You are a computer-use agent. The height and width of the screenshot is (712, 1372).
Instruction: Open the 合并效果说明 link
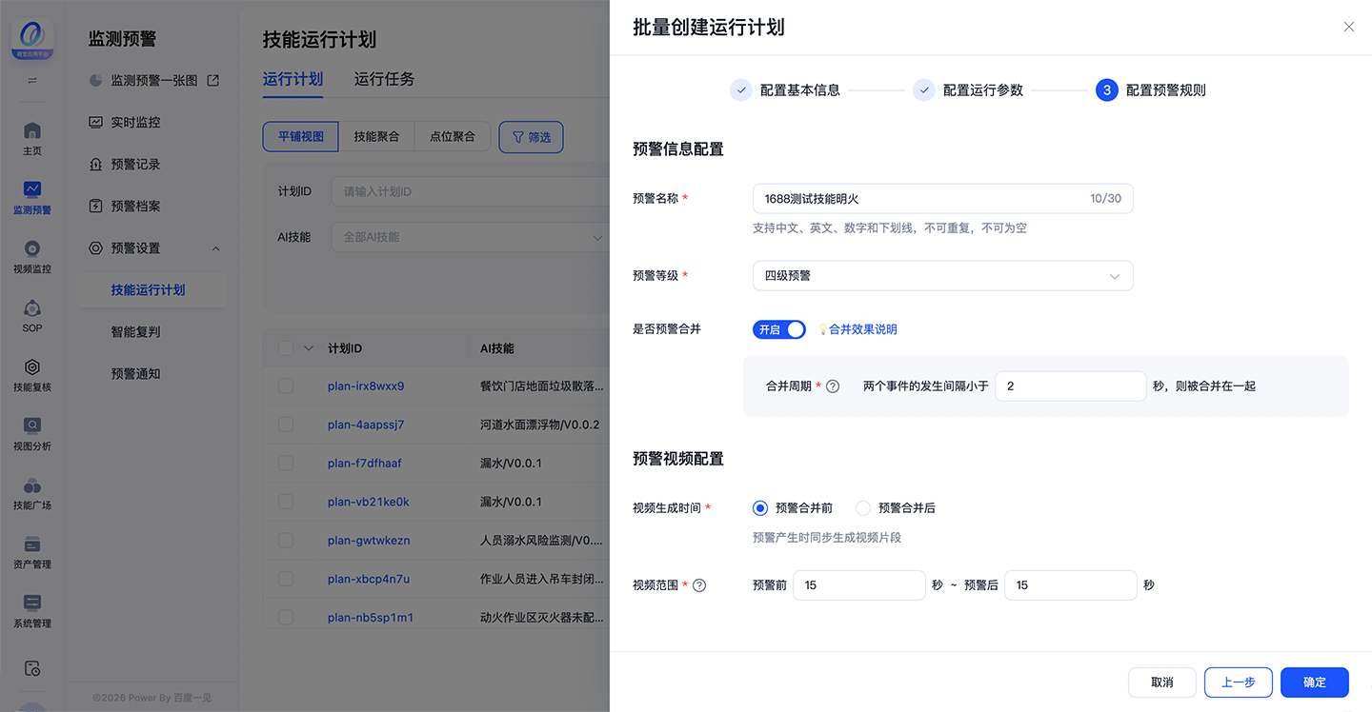[x=863, y=329]
